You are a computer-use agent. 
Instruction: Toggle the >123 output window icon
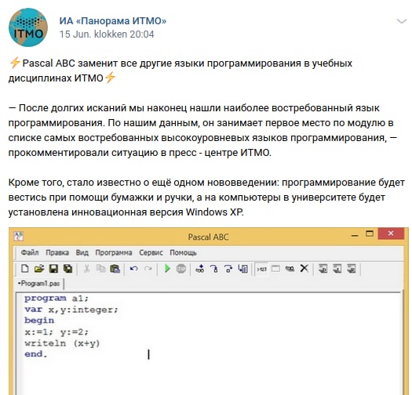click(261, 269)
